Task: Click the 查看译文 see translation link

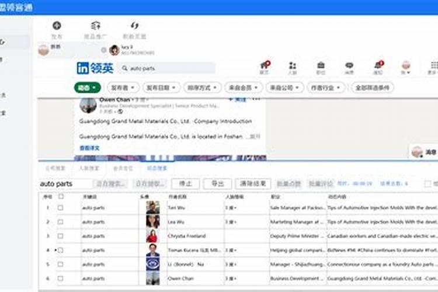Action: click(x=90, y=148)
